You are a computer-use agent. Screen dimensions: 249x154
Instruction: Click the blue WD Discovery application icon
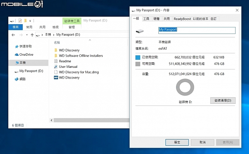tap(56, 78)
